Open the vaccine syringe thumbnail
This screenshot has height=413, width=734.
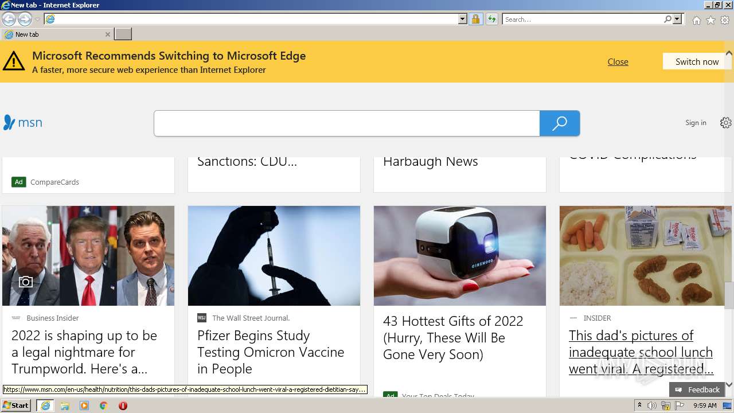coord(274,256)
